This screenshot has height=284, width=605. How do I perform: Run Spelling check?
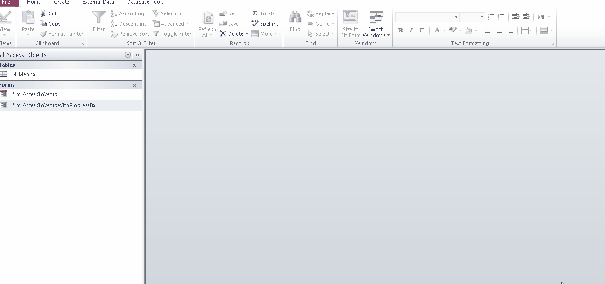265,24
